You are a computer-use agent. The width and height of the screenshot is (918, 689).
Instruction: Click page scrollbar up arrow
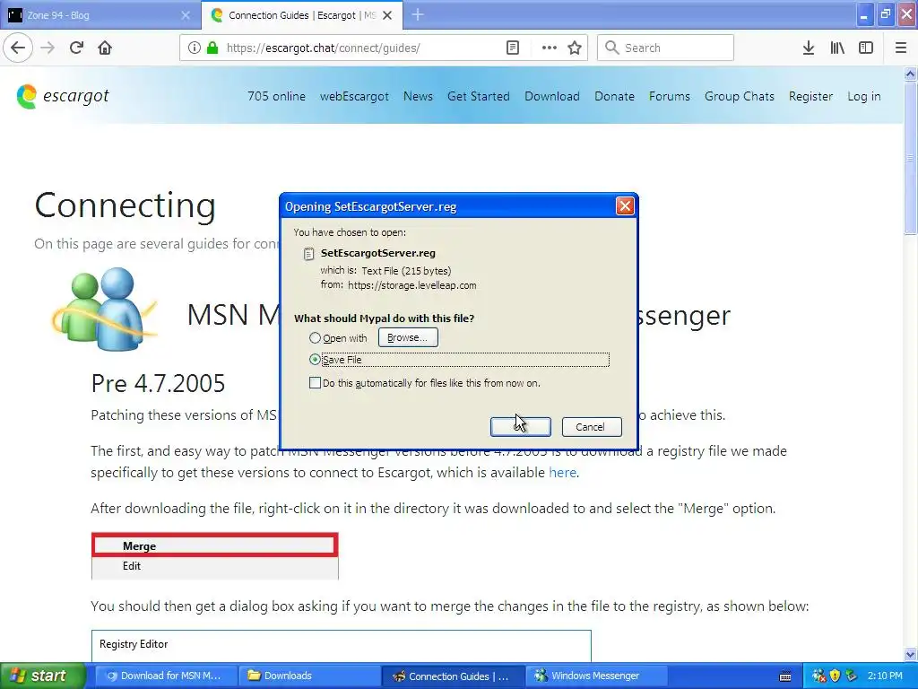[911, 74]
